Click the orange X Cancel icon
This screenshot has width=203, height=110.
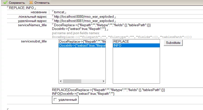pyautogui.click(x=31, y=2)
